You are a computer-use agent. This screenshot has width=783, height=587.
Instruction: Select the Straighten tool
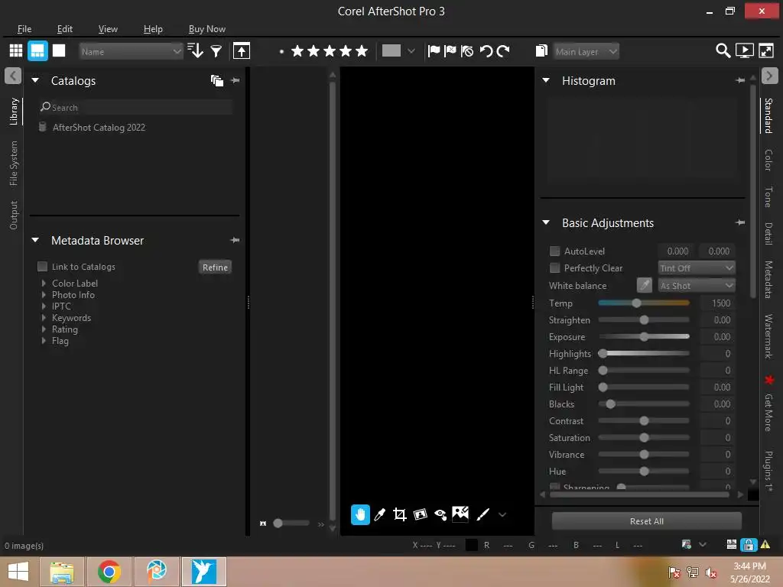tap(421, 514)
